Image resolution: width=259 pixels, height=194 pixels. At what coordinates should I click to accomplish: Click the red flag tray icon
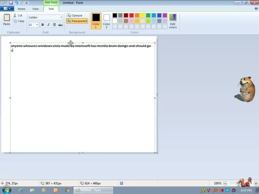221,190
